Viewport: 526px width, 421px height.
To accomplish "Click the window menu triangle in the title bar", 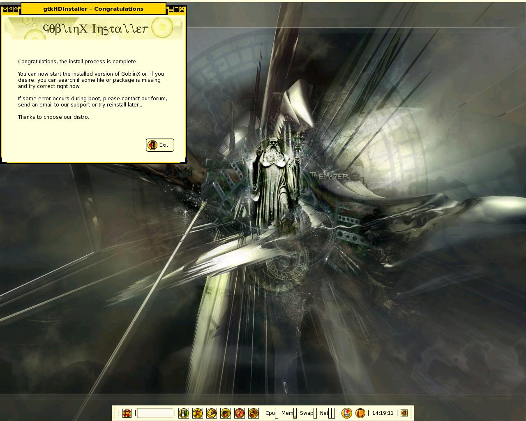I will pyautogui.click(x=5, y=9).
